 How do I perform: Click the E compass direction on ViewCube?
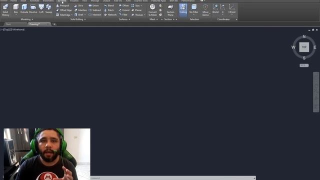pos(314,47)
